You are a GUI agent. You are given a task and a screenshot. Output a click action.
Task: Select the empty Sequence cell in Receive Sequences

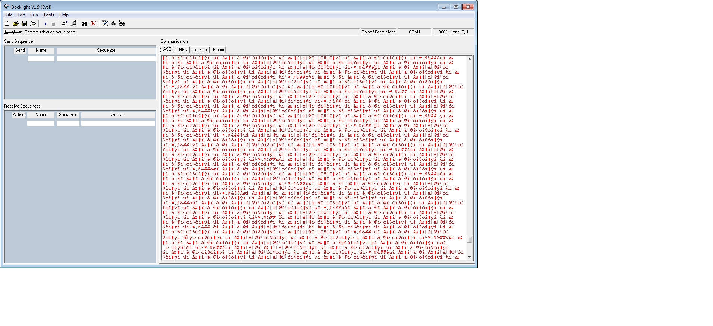(68, 123)
